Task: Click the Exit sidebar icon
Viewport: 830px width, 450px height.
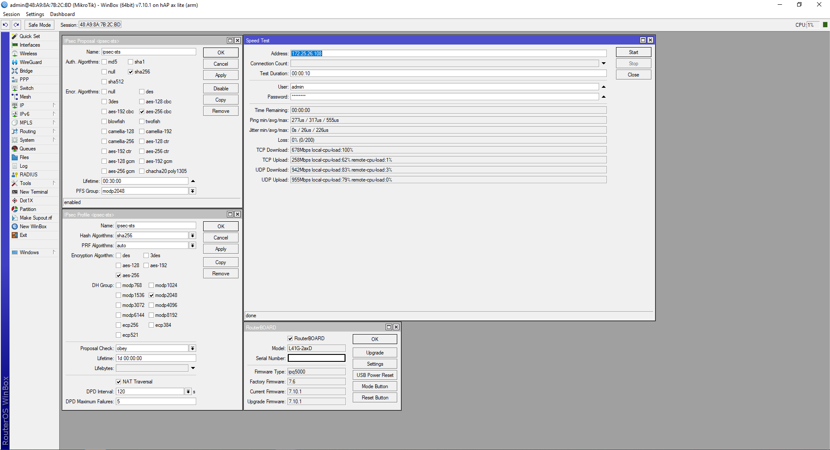Action: pos(15,235)
